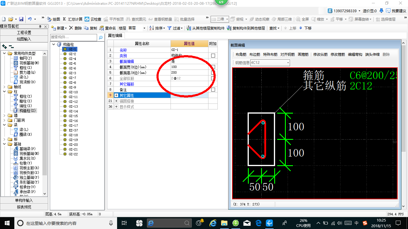Select GZ-22 in component list

[73, 154]
